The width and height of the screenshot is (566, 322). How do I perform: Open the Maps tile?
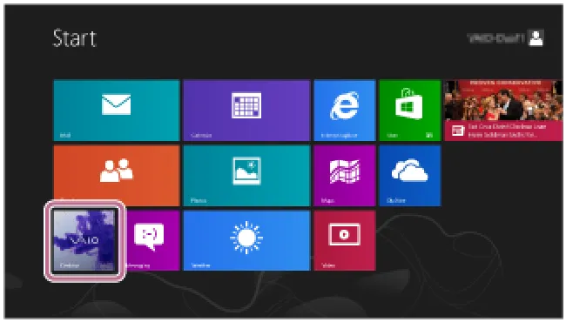pos(345,175)
